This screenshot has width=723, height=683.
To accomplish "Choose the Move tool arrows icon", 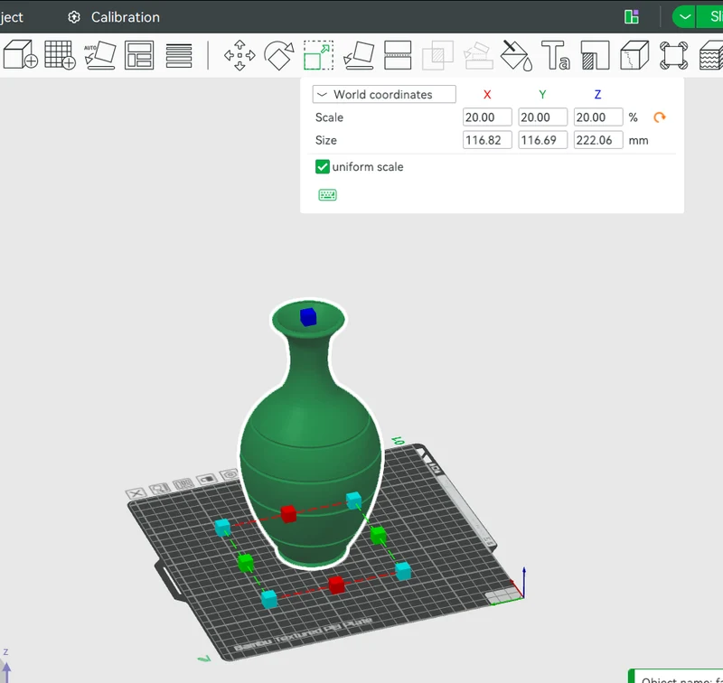I will coord(239,55).
